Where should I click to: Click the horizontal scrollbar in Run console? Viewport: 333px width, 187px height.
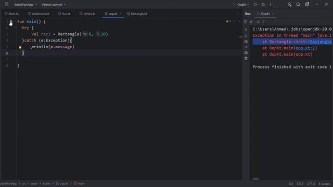tap(255, 179)
